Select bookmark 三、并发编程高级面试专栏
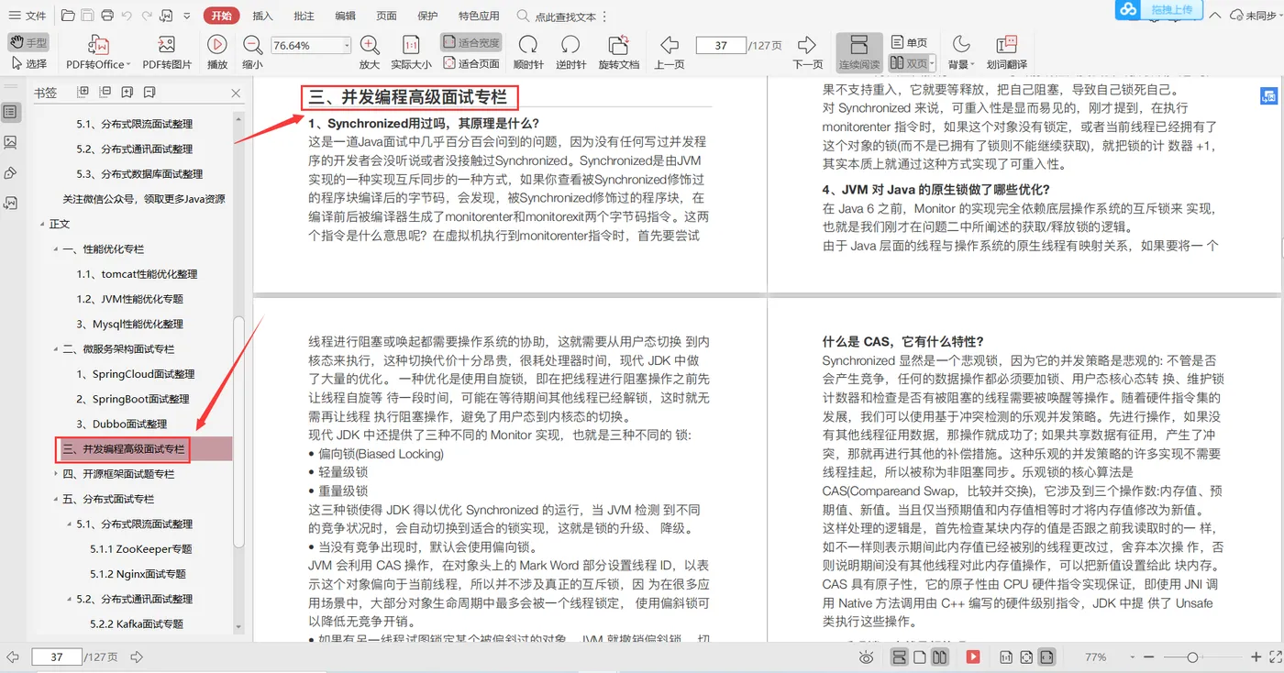This screenshot has height=673, width=1284. 124,449
